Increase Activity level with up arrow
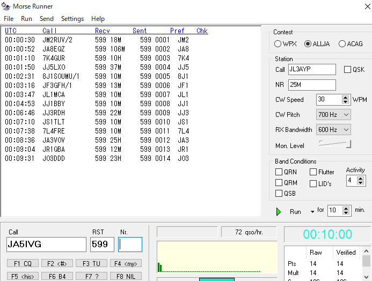 pos(360,179)
